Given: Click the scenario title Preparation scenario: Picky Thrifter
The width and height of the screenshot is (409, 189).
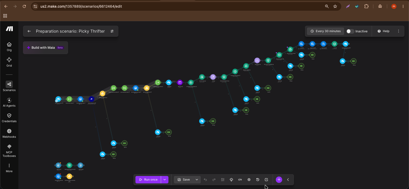Looking at the screenshot, I should click(70, 31).
